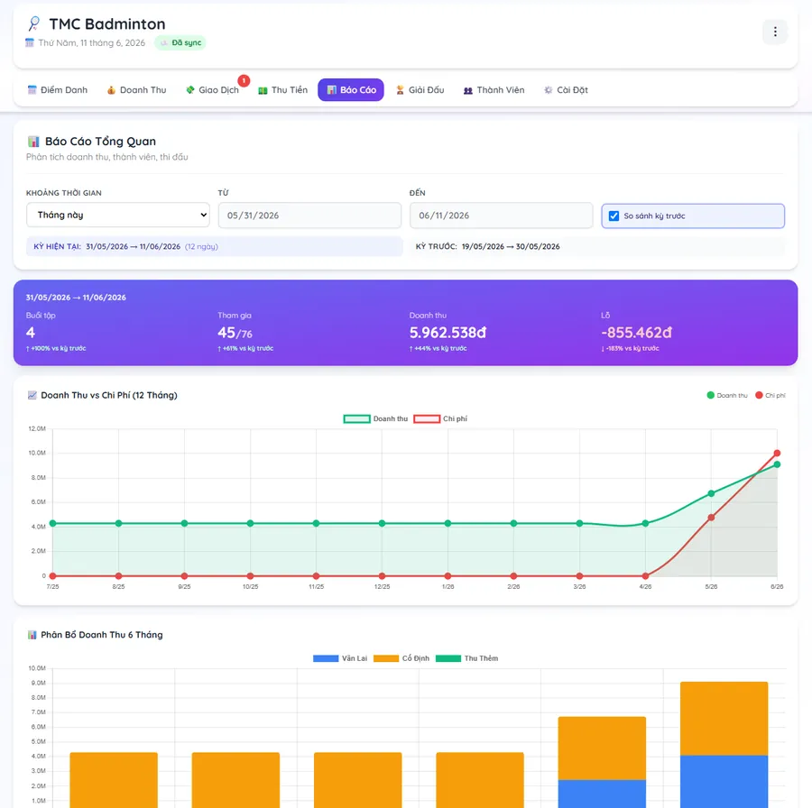Toggle the Vãn Lai blue legend item
This screenshot has height=808, width=812.
(x=340, y=658)
